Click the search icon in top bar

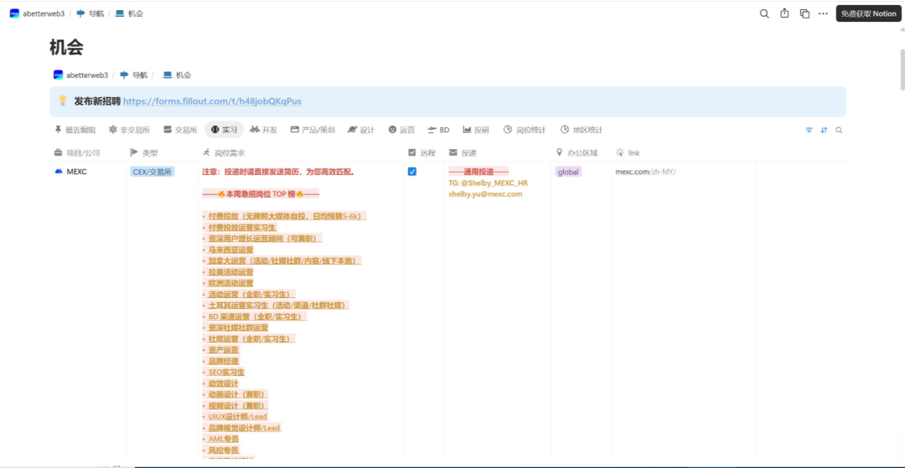pyautogui.click(x=764, y=13)
